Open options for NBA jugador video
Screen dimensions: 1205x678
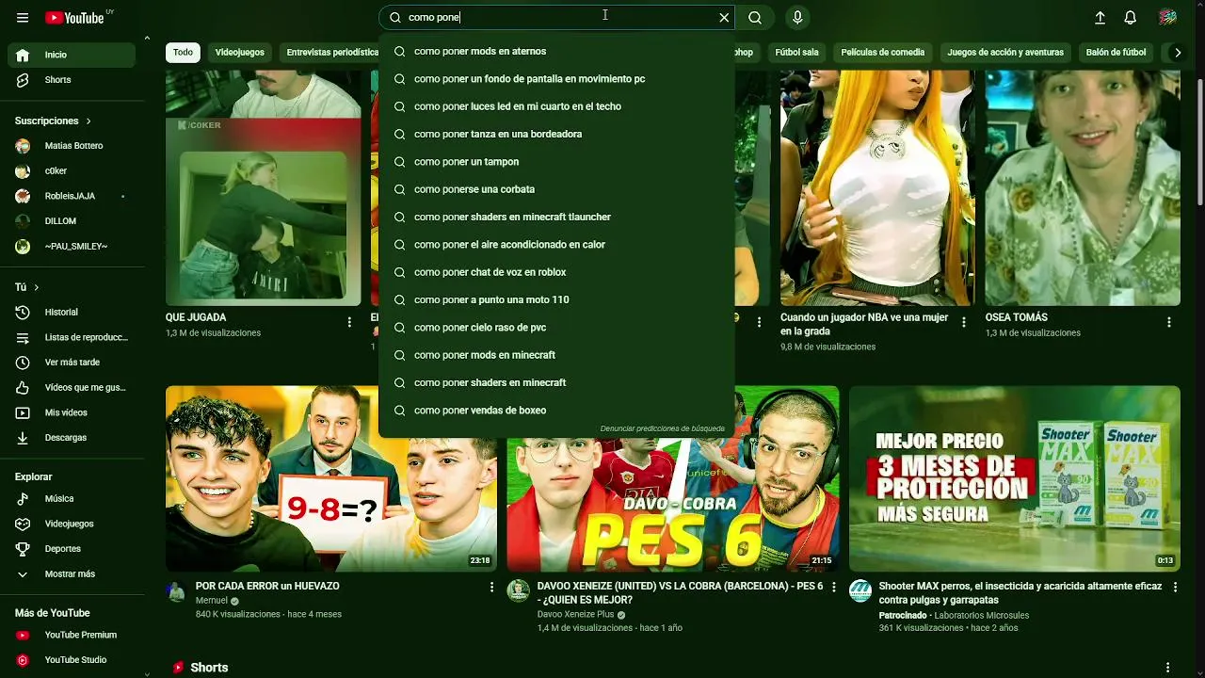coord(963,322)
